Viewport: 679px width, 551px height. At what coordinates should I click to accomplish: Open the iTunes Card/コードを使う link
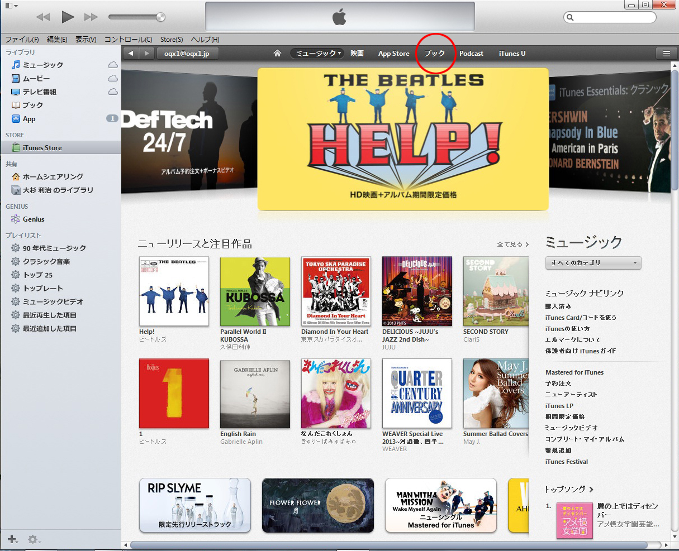581,317
